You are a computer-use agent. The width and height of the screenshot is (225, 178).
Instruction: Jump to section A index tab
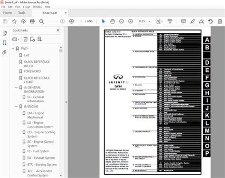tap(207, 40)
